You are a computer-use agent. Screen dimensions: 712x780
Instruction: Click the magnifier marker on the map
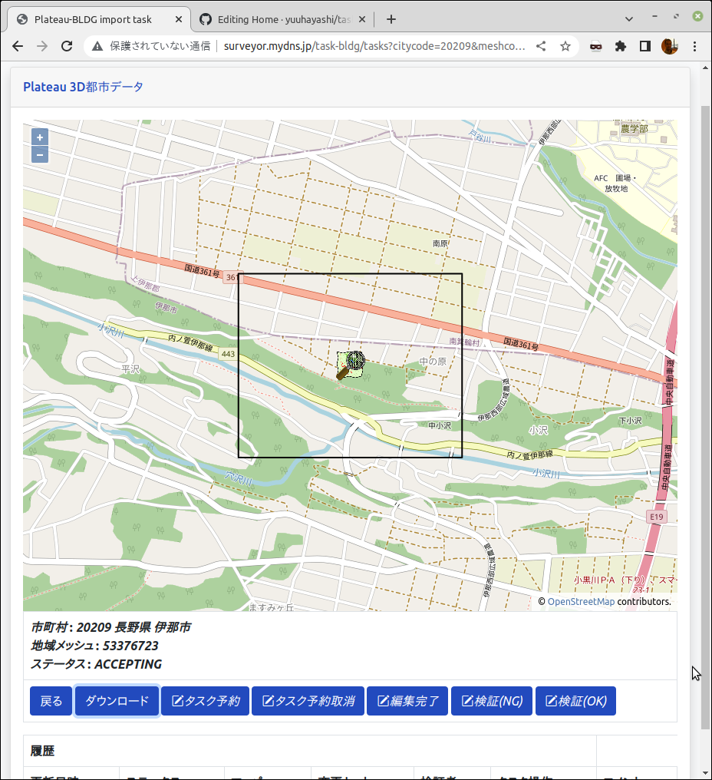(351, 365)
